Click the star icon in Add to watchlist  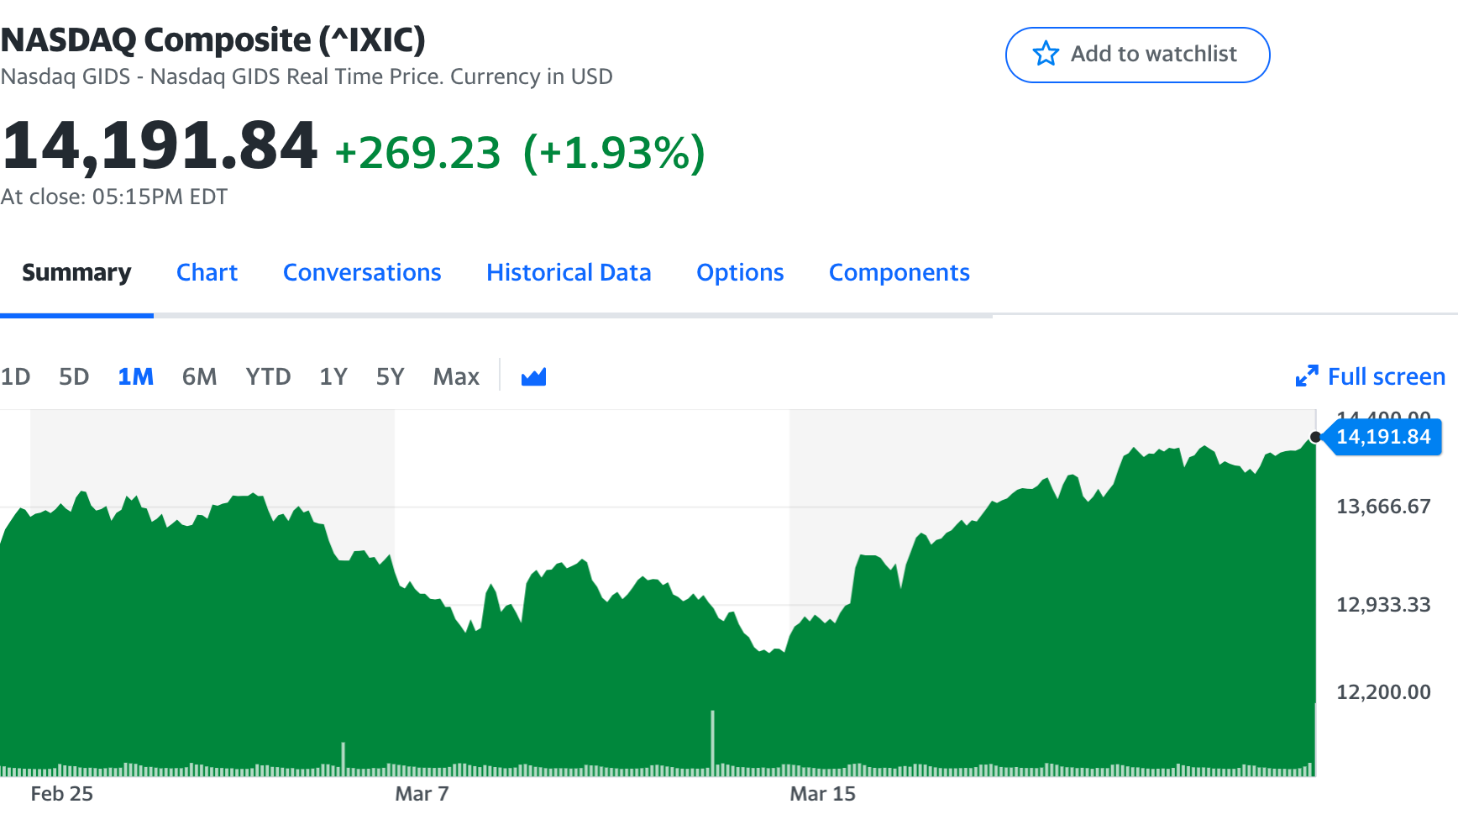coord(1046,54)
